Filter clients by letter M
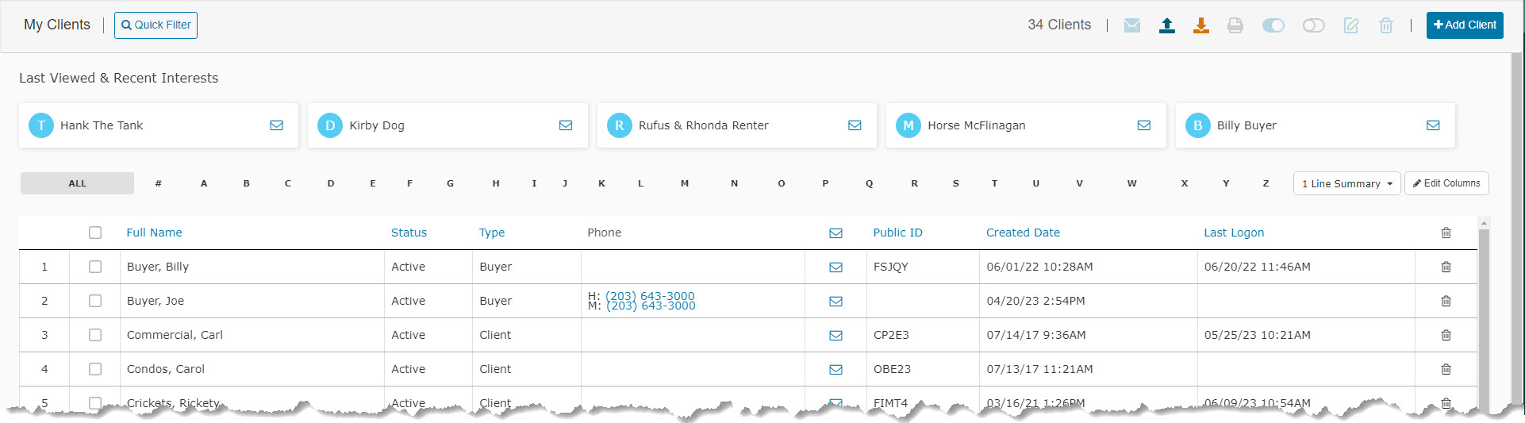 (685, 183)
